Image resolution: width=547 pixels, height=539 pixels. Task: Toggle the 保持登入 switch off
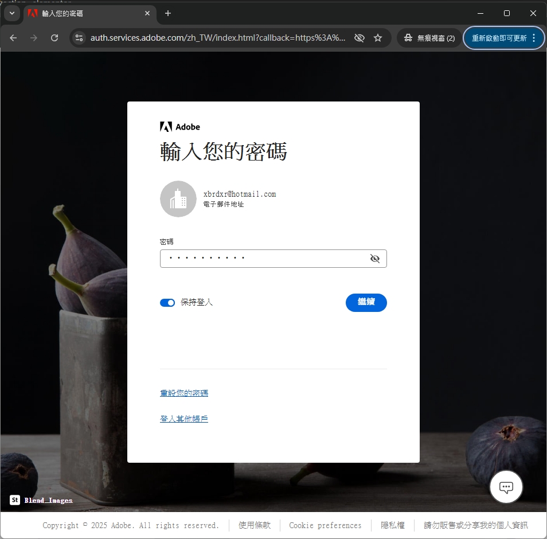167,303
